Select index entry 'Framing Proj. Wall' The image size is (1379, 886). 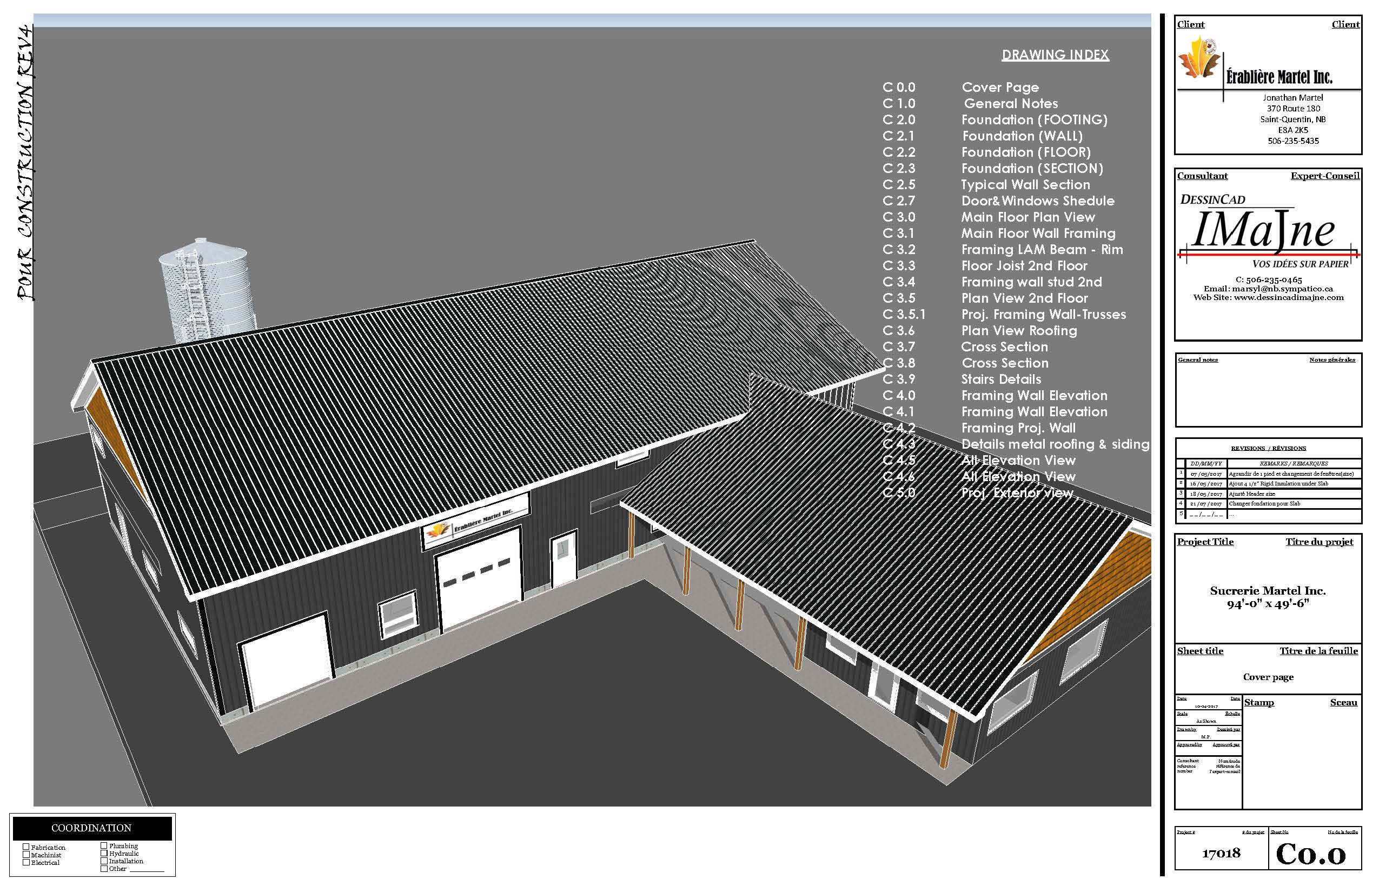1018,428
